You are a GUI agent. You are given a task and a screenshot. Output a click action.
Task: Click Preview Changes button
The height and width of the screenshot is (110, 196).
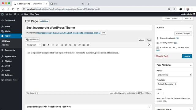pos(183,33)
